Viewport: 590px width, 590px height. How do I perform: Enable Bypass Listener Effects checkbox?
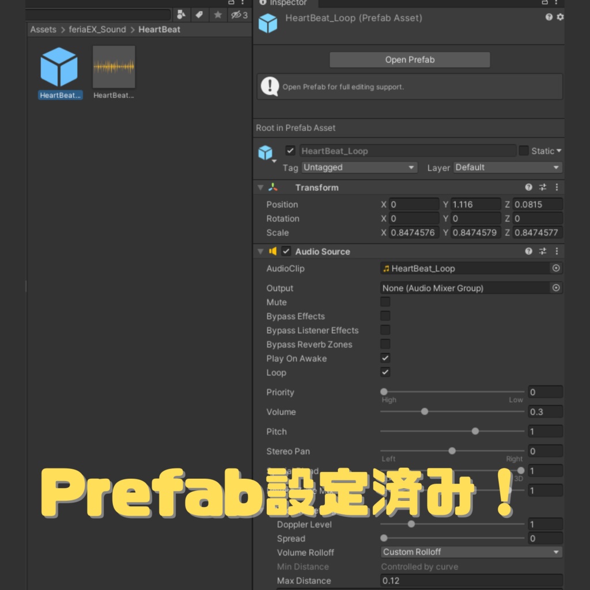coord(385,330)
